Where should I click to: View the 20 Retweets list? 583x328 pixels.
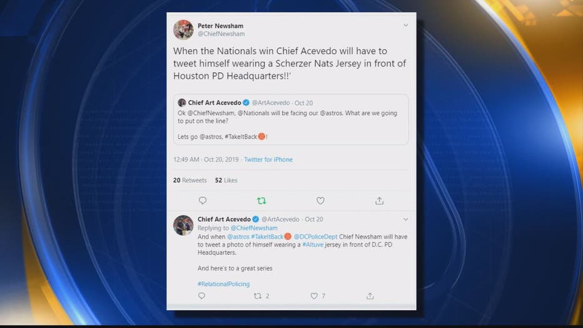point(190,180)
